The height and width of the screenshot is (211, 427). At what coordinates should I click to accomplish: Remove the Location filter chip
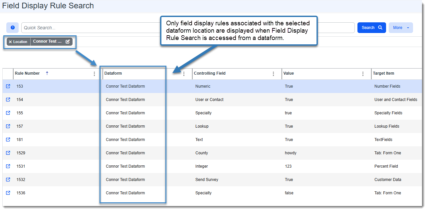(10, 42)
